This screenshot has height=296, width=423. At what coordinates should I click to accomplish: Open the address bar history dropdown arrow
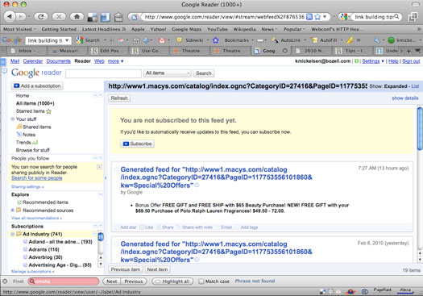[x=325, y=17]
